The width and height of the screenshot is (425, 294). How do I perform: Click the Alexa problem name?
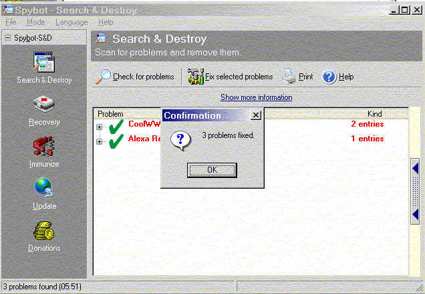(x=144, y=139)
